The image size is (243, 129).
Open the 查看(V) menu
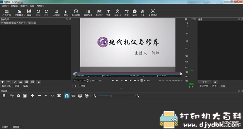24,6
